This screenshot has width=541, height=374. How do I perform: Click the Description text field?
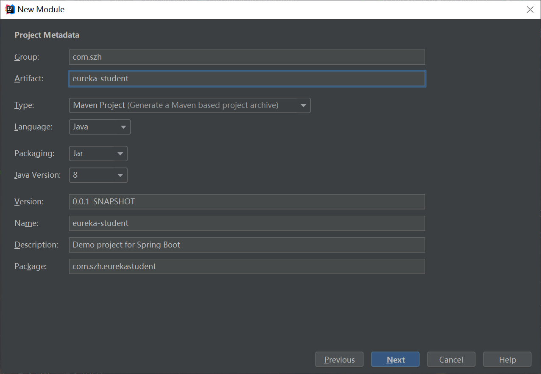247,245
